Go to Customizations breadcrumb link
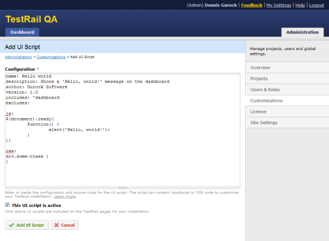 click(51, 57)
